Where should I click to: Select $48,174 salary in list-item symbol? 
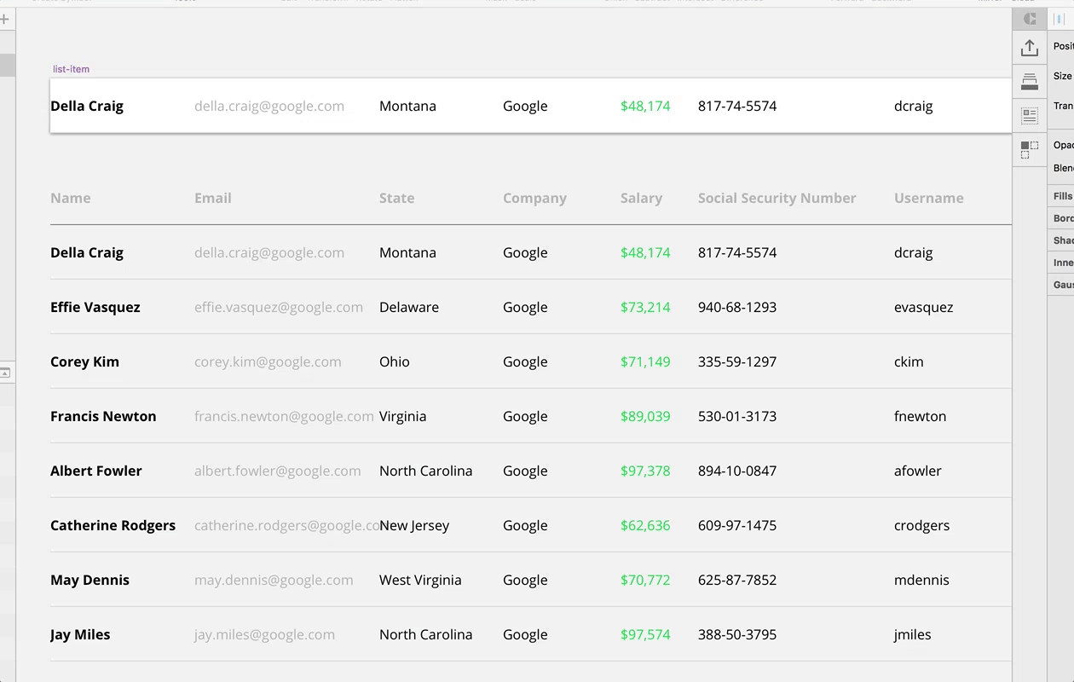point(645,107)
